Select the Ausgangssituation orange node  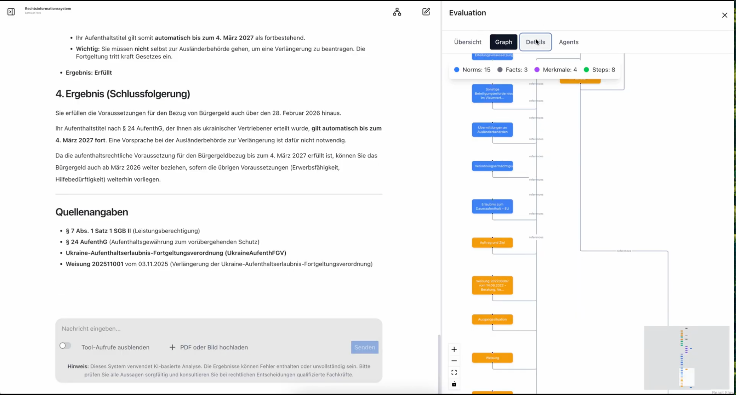(x=492, y=319)
